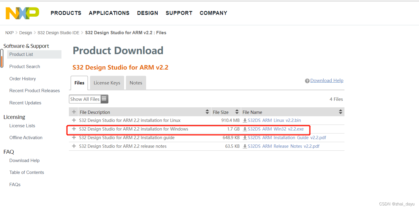Open the PRODUCTS menu
The height and width of the screenshot is (209, 419).
pyautogui.click(x=66, y=13)
